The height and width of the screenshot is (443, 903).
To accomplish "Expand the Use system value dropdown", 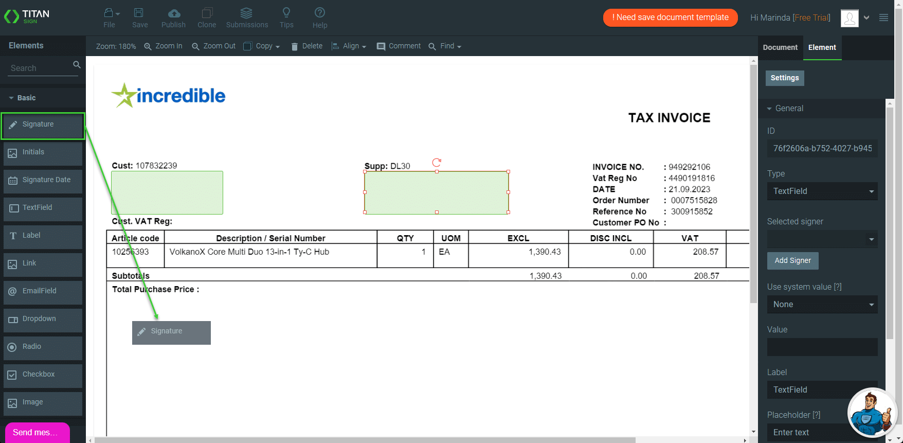I will pyautogui.click(x=822, y=305).
